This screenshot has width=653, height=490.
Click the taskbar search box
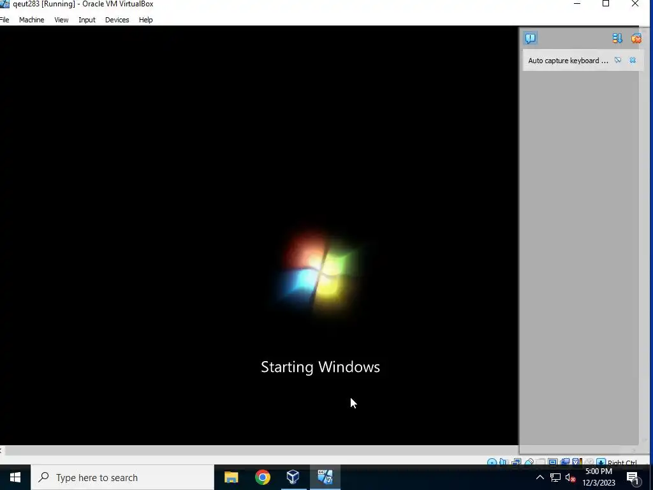(x=122, y=477)
